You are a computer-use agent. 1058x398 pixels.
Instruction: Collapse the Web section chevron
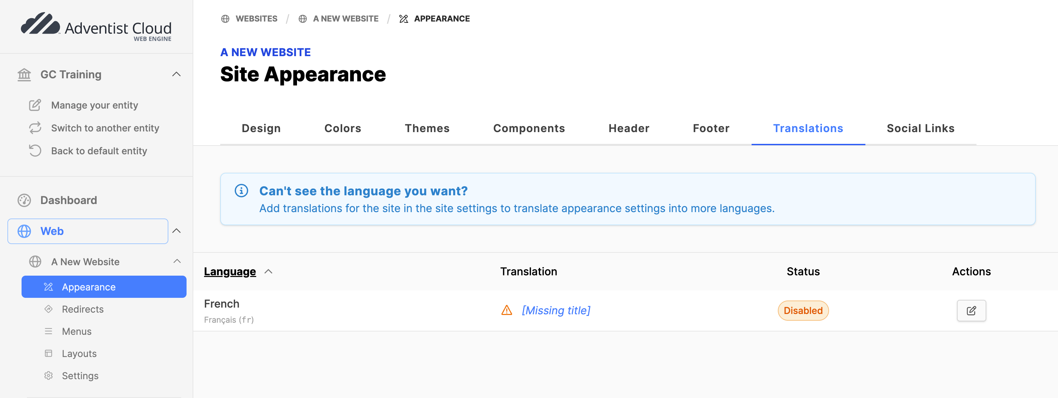(x=176, y=231)
